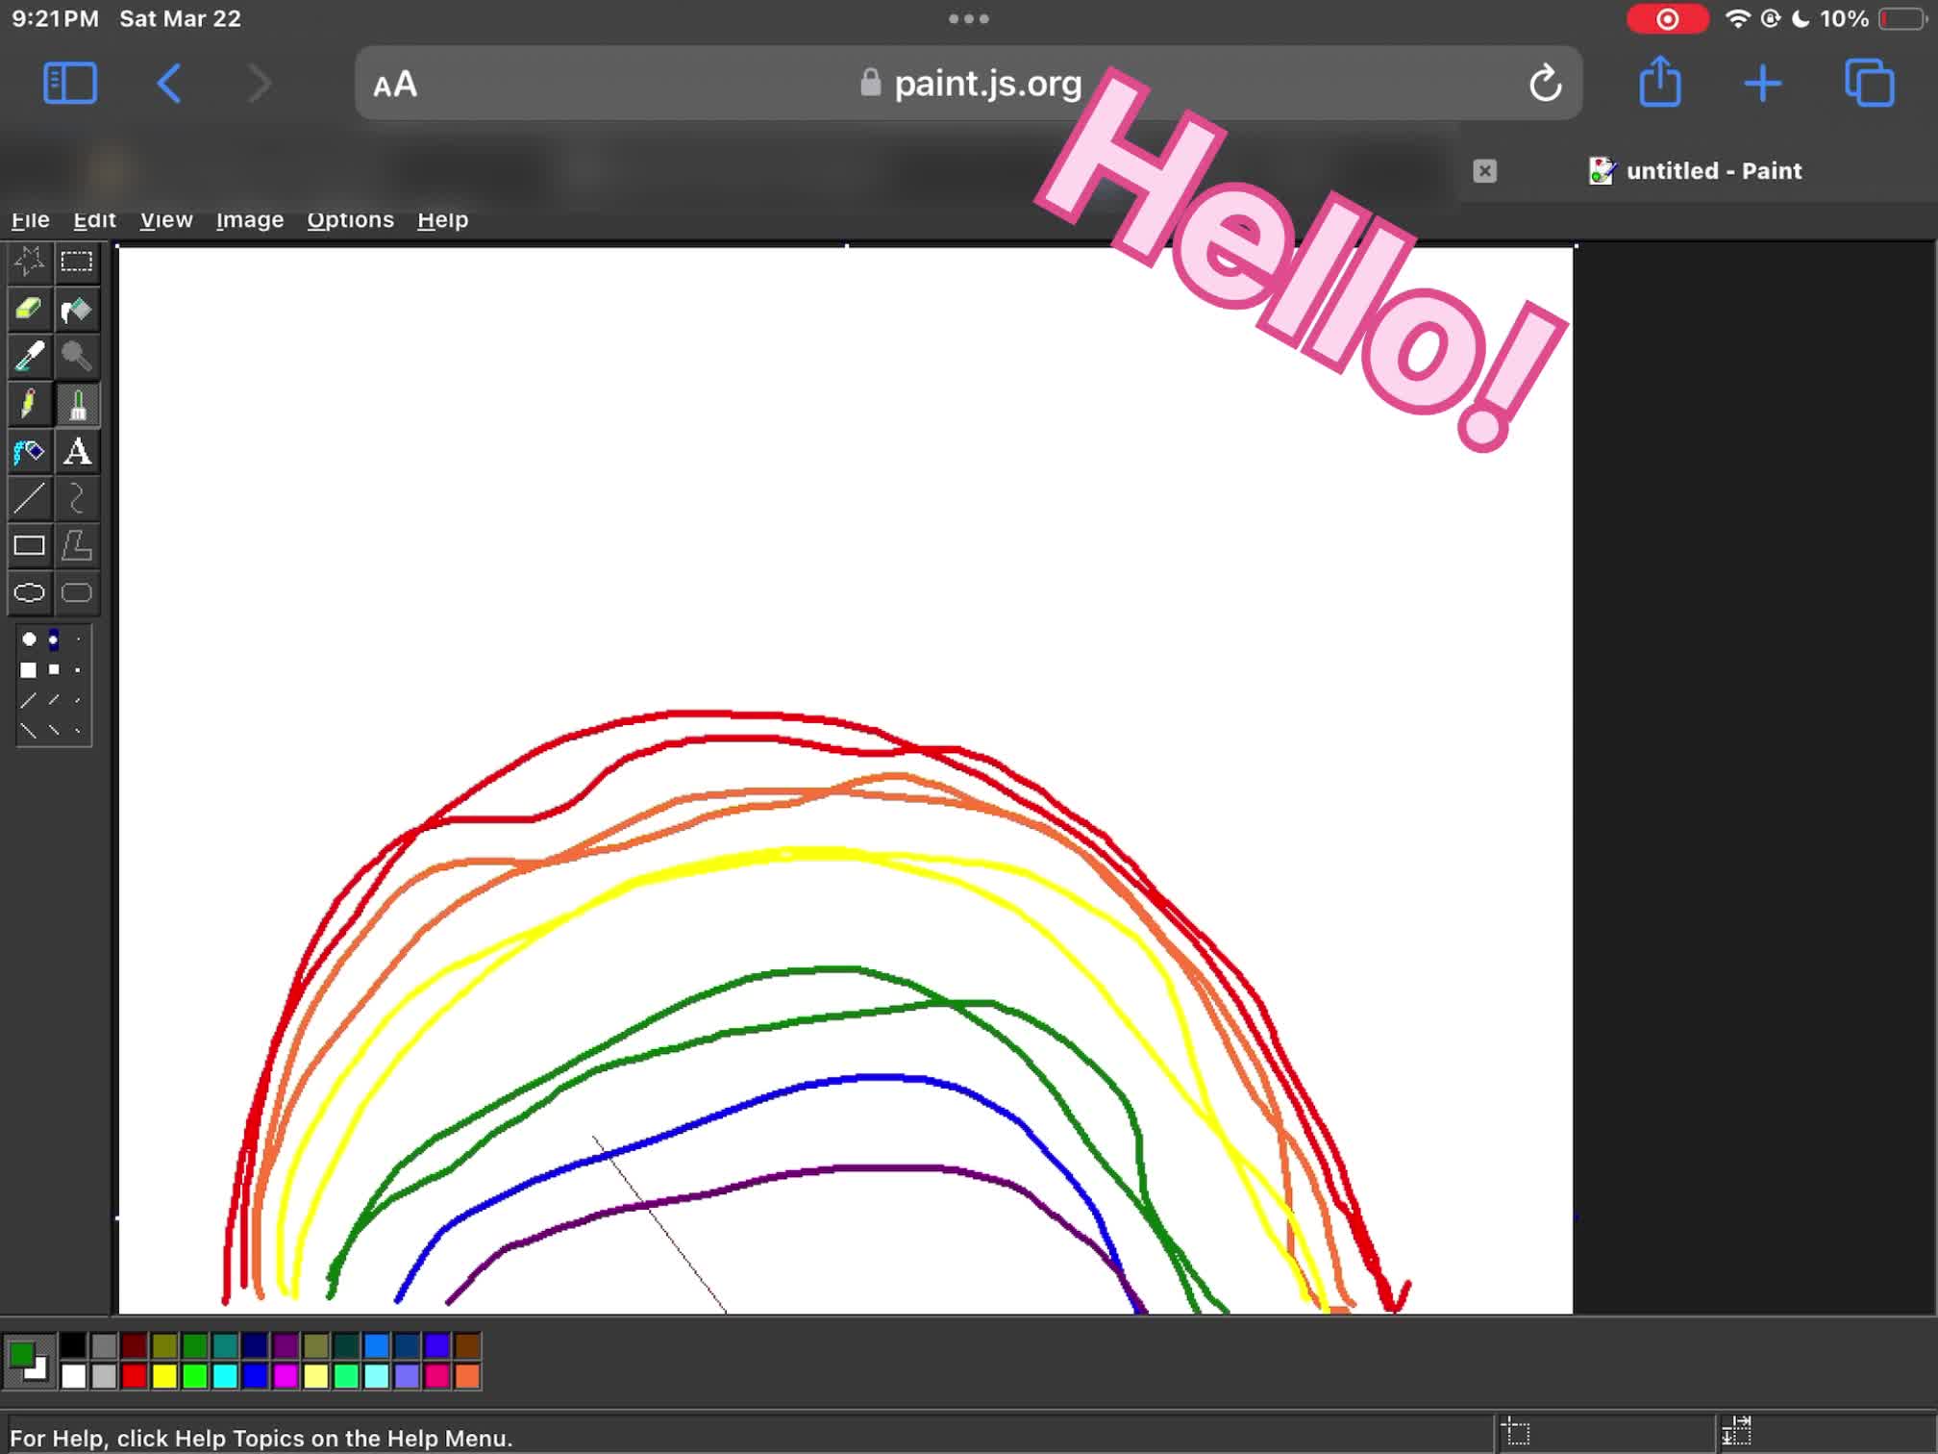Choose the medium forward-slash brush shape
The width and height of the screenshot is (1938, 1454).
click(54, 700)
